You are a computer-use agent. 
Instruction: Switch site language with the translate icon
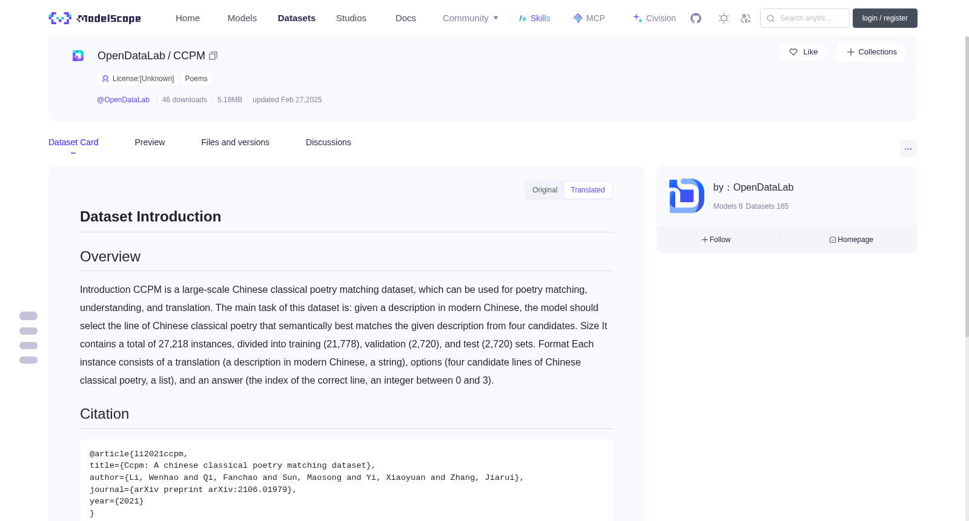click(x=746, y=18)
